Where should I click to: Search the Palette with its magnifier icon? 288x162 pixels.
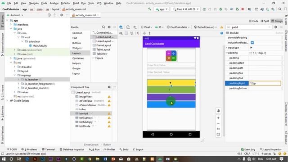(103, 27)
